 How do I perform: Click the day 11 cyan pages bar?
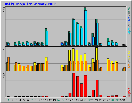pos(47,38)
